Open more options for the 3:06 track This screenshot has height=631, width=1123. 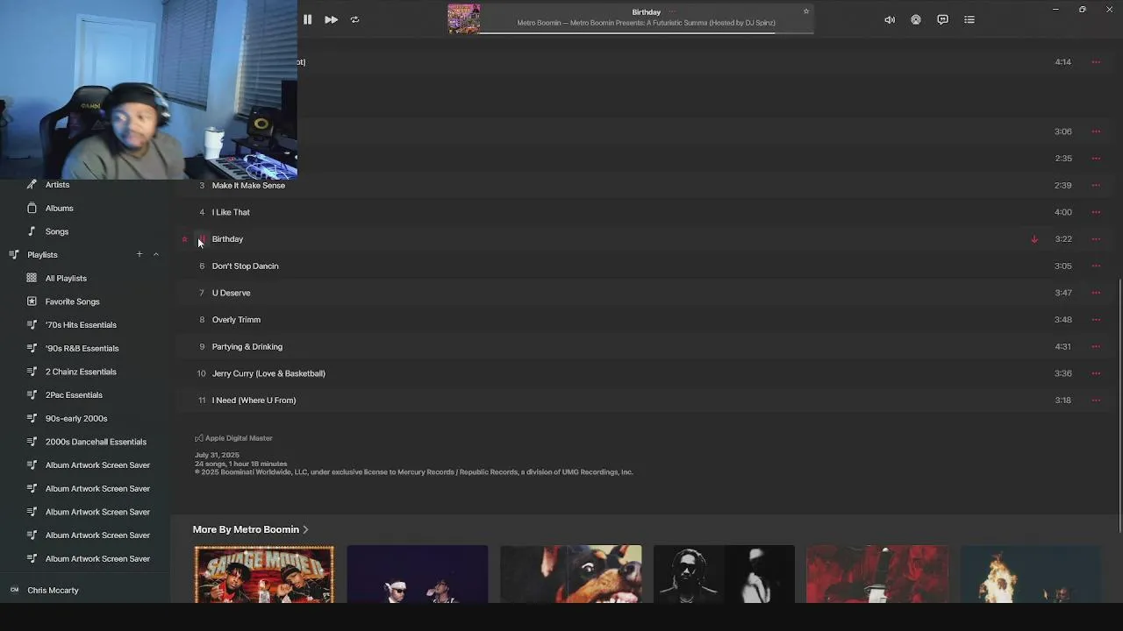[x=1096, y=131]
